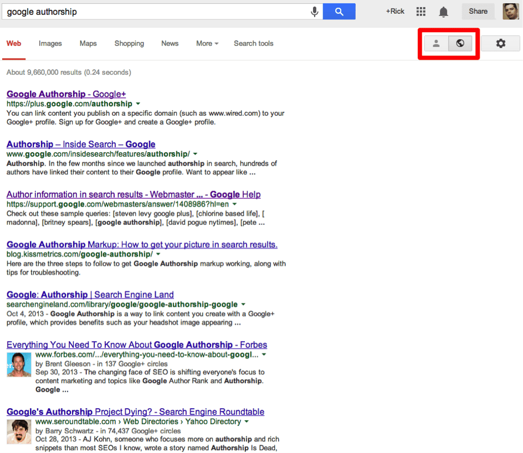Click Barry Schwartz author photo thumbnail
This screenshot has width=523, height=453.
[19, 432]
